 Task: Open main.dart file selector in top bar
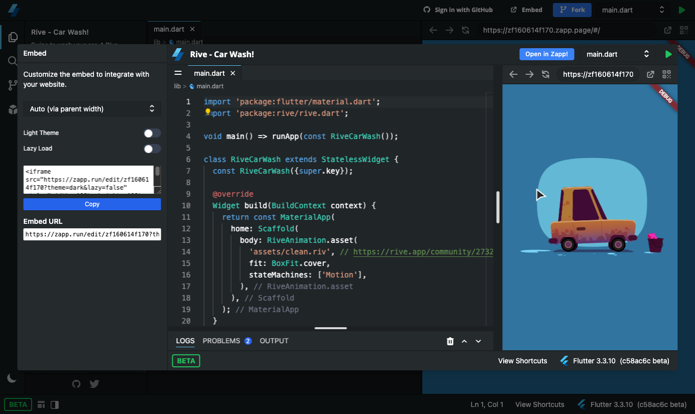633,10
